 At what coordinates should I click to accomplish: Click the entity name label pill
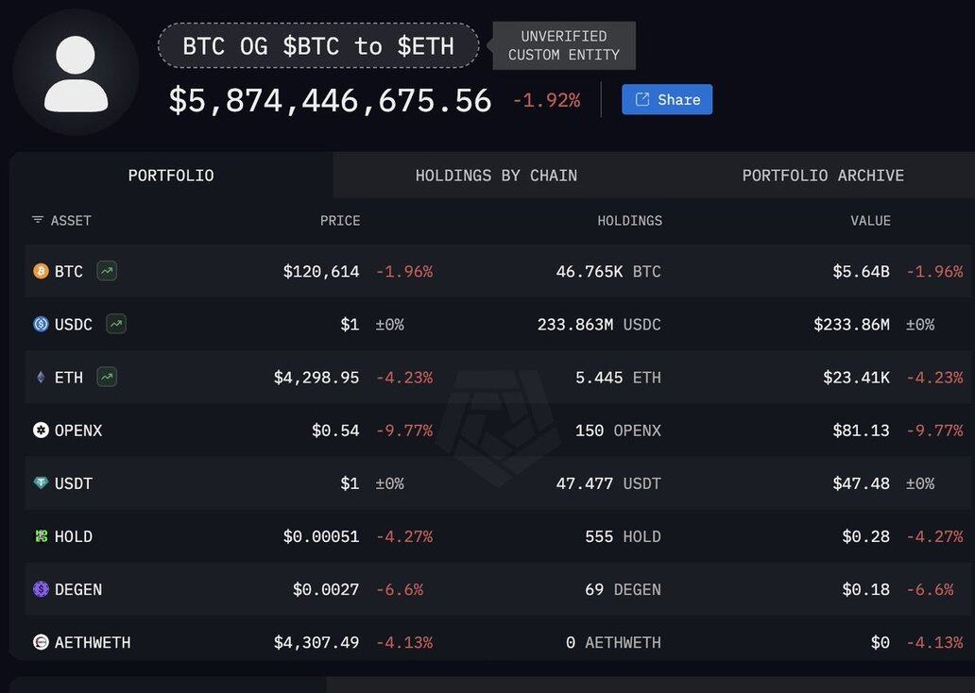click(318, 46)
